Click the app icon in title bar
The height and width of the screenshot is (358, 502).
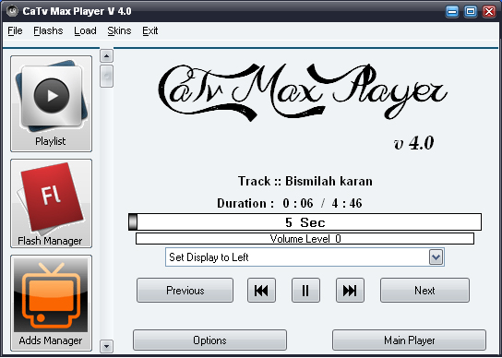[12, 11]
